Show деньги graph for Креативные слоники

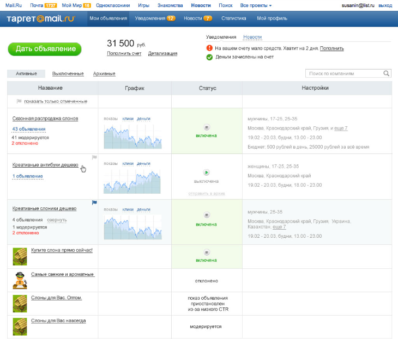143,209
